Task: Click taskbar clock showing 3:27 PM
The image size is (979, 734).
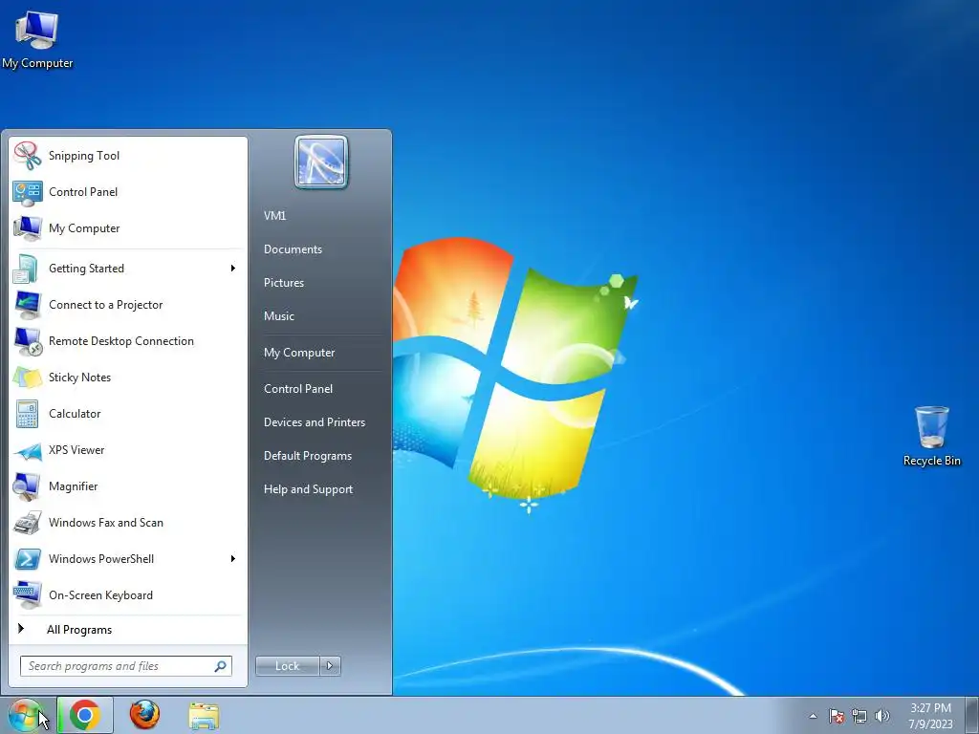Action: tap(930, 716)
